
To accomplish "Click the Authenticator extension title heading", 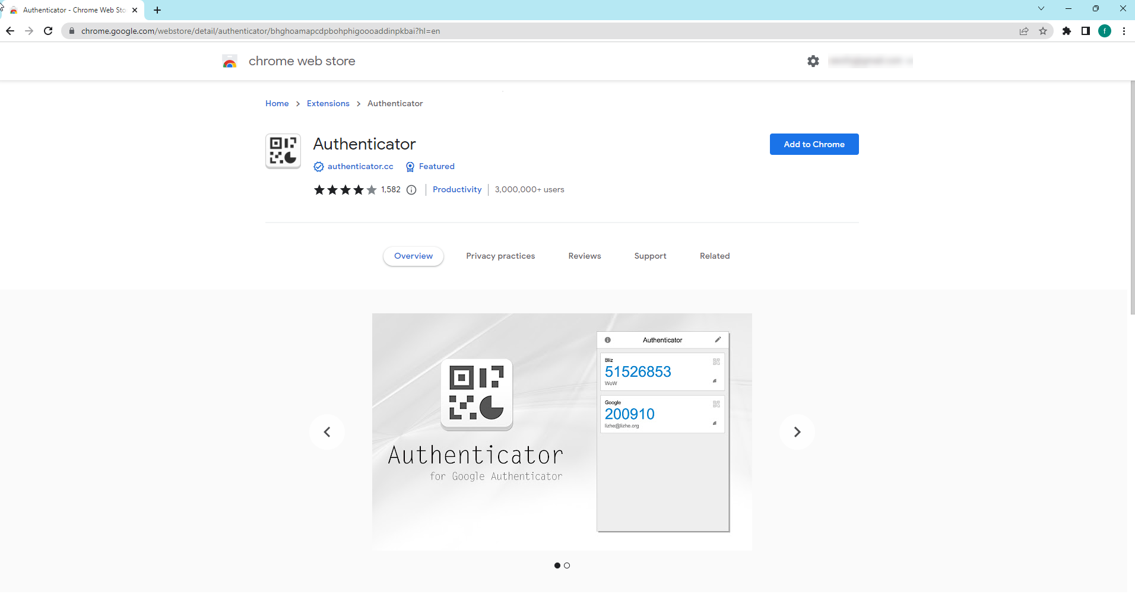I will [x=364, y=144].
